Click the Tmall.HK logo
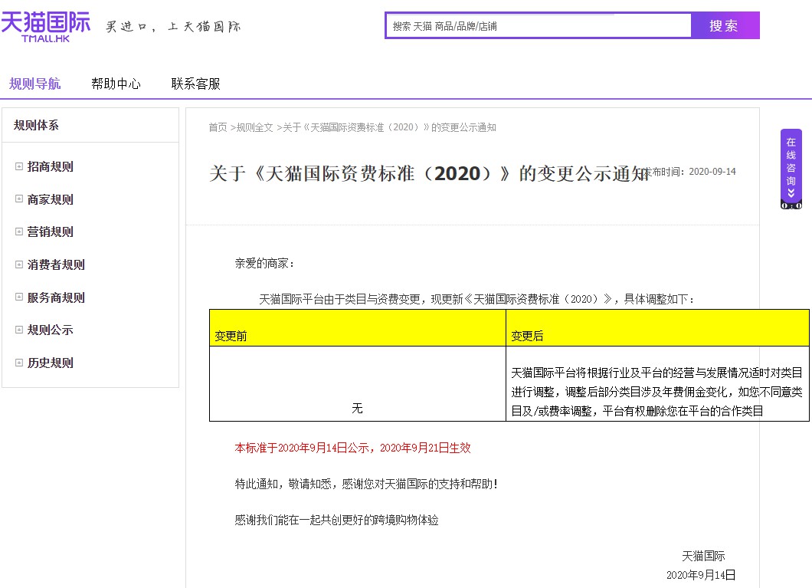Viewport: 812px width, 588px height. click(x=45, y=26)
